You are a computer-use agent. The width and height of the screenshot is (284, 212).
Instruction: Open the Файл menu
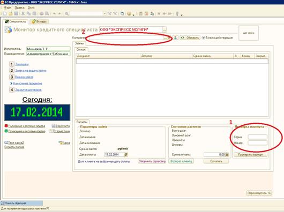tap(8, 7)
